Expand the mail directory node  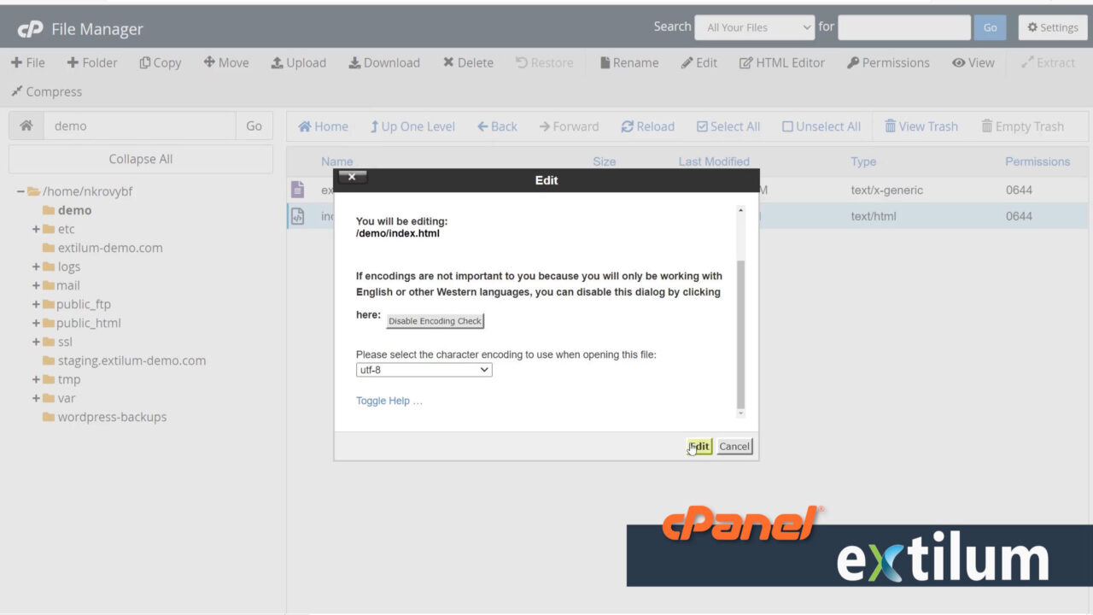click(x=35, y=285)
